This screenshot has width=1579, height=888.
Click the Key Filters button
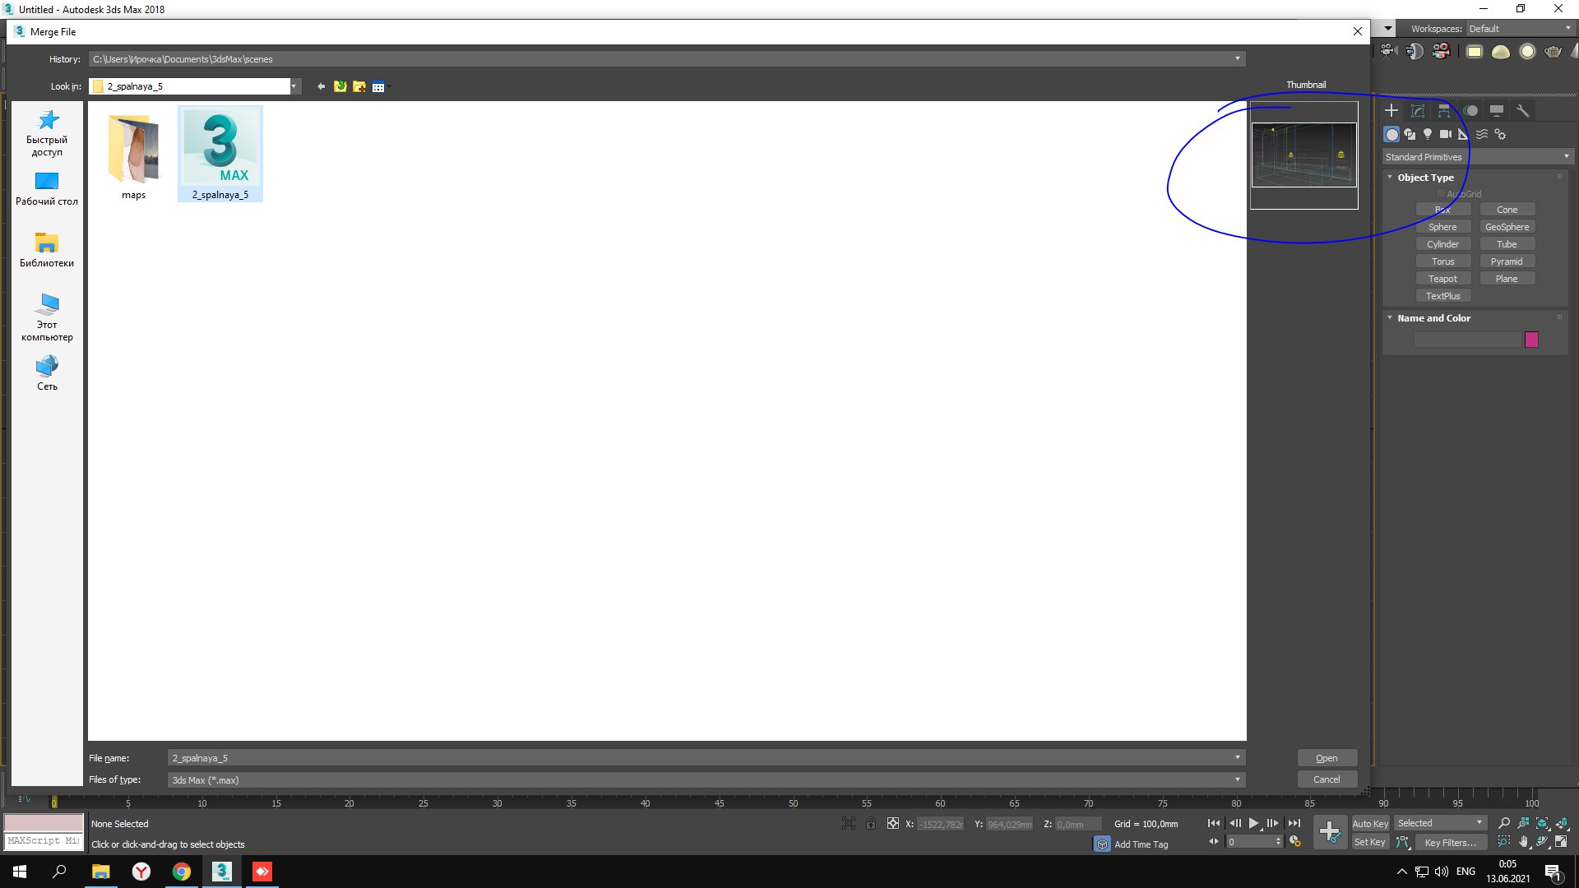tap(1450, 842)
